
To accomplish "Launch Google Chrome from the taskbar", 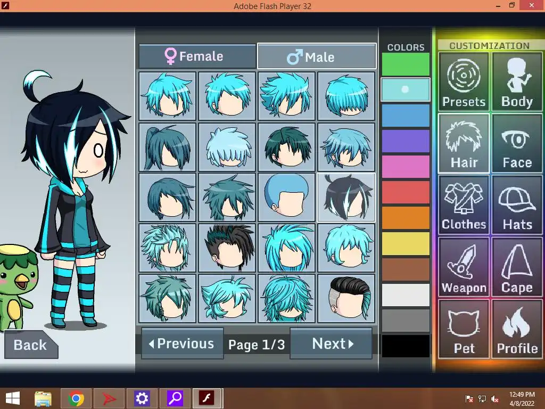I will (x=76, y=398).
